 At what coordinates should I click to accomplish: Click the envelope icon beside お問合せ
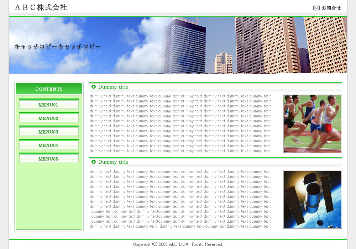click(316, 8)
